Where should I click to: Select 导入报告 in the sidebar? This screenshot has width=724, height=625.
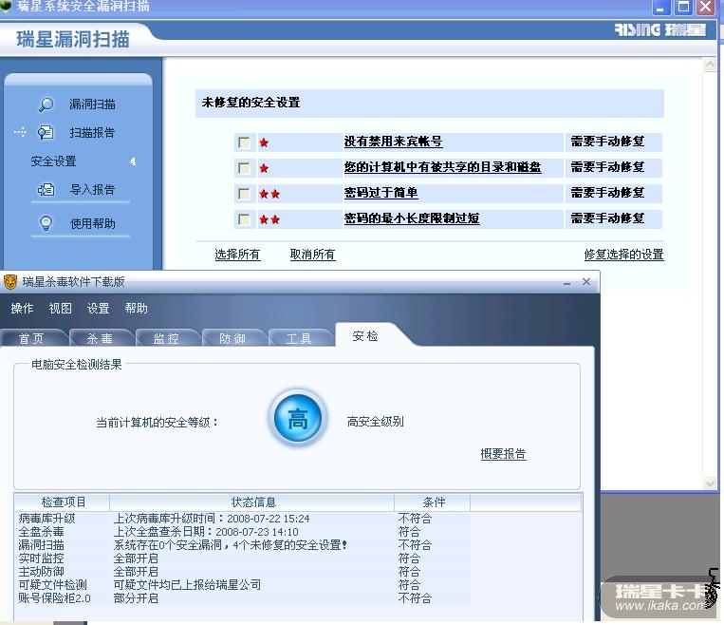pyautogui.click(x=92, y=190)
